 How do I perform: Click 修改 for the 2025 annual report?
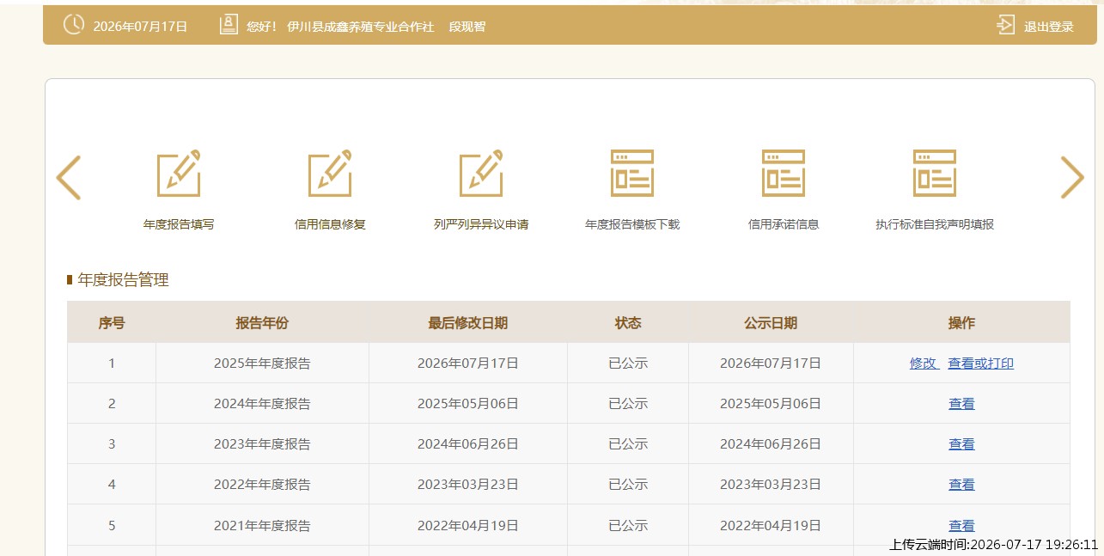(x=924, y=364)
